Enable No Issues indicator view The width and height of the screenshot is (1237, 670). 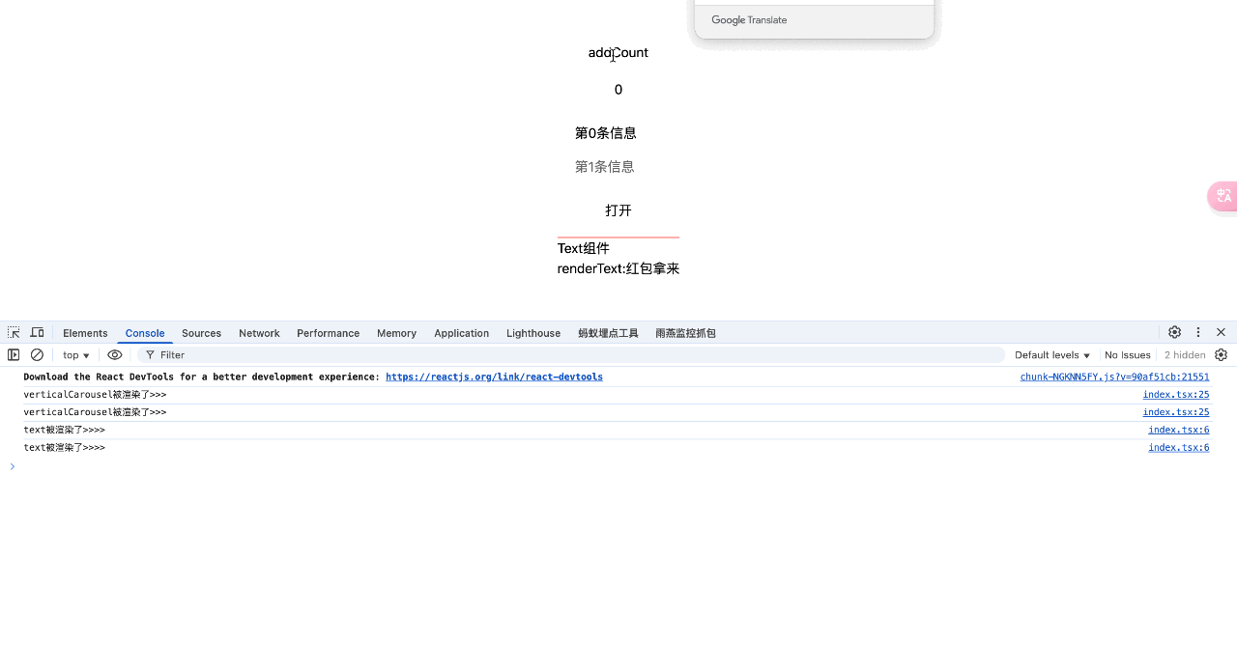tap(1127, 354)
